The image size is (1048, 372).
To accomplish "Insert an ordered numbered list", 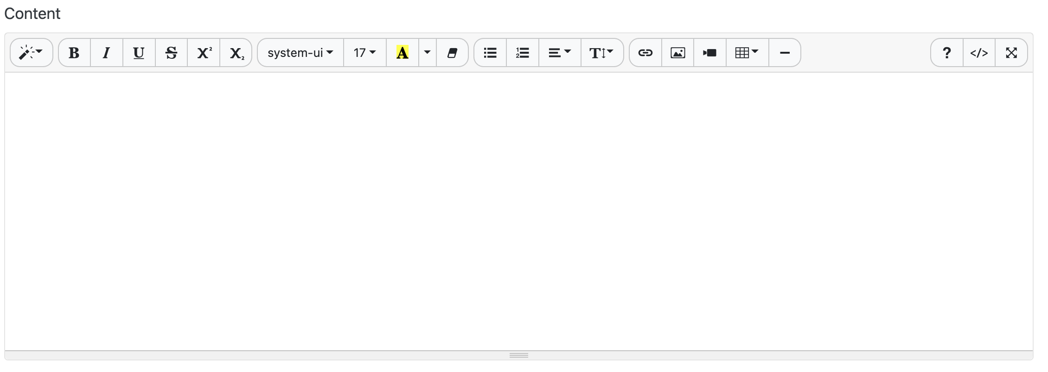I will [x=523, y=53].
